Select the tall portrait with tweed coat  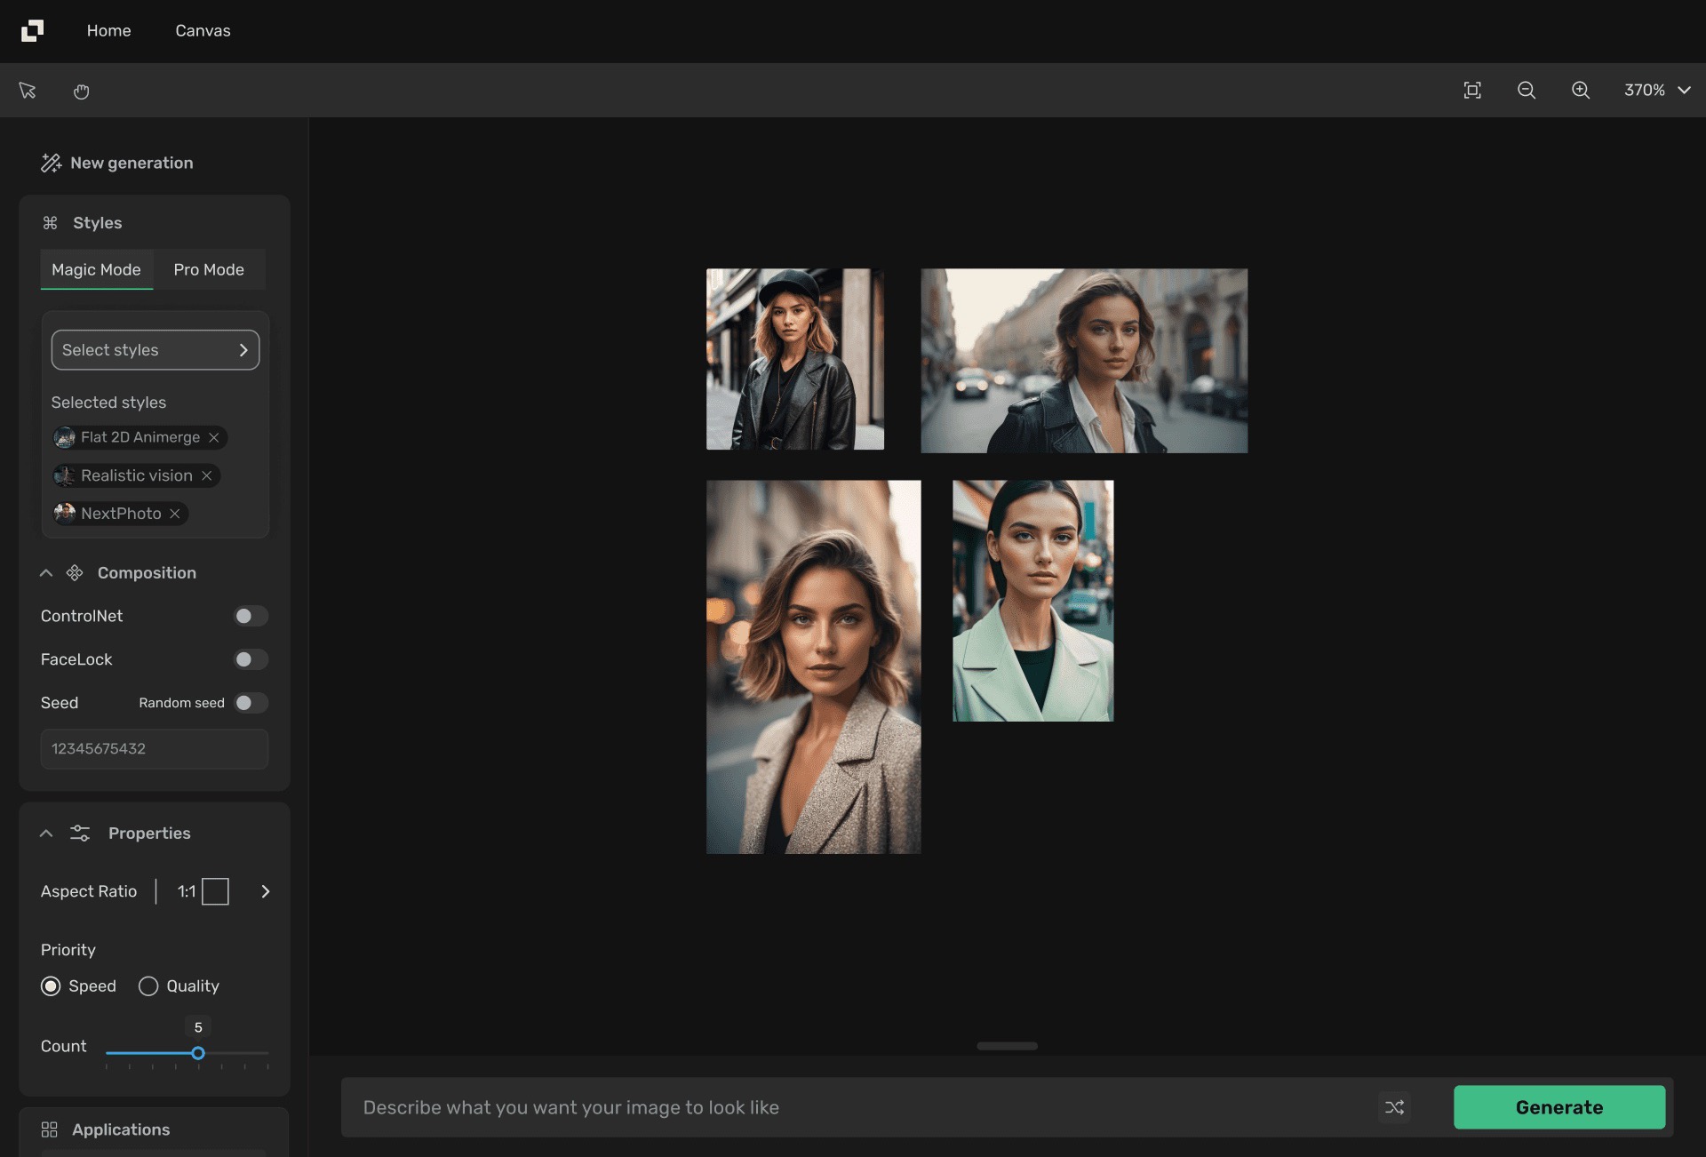point(813,667)
